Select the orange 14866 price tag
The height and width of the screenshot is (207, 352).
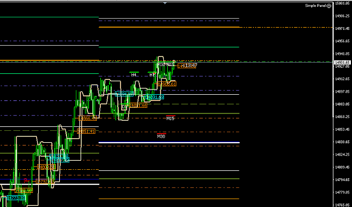coord(87,118)
